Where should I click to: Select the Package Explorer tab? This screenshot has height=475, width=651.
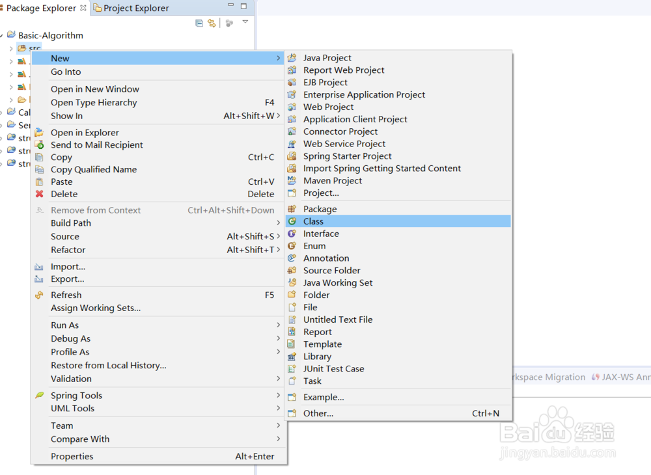pos(43,8)
